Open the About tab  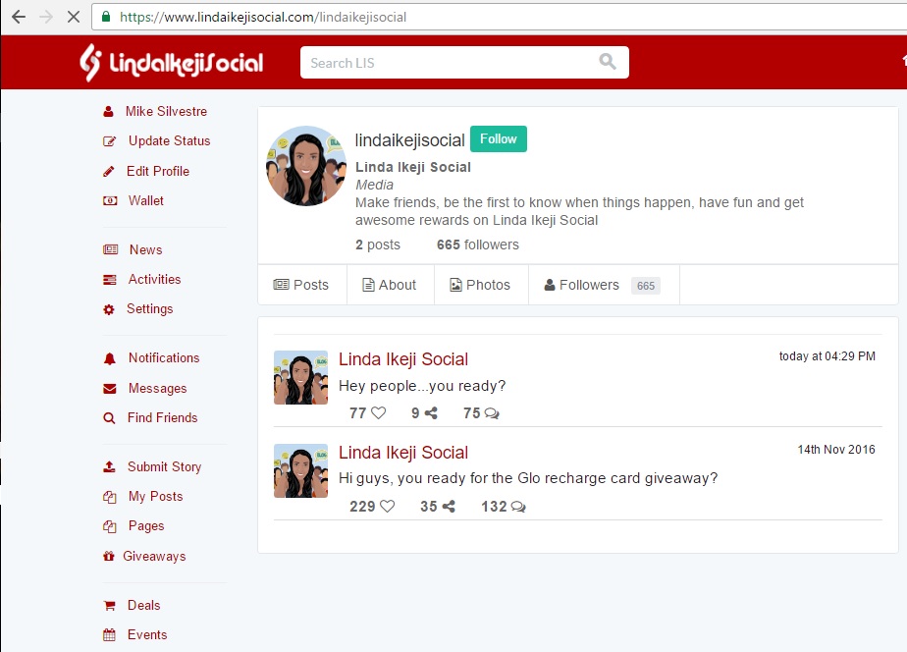390,285
